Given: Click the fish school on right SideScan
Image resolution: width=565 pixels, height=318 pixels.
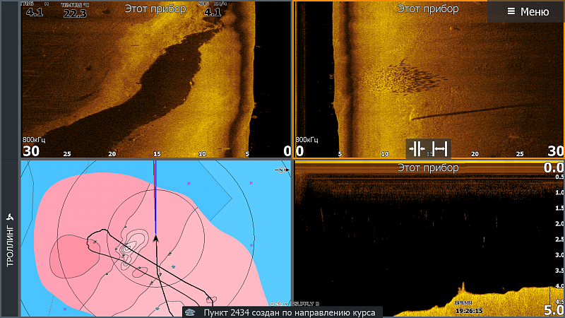Looking at the screenshot, I should click(408, 78).
